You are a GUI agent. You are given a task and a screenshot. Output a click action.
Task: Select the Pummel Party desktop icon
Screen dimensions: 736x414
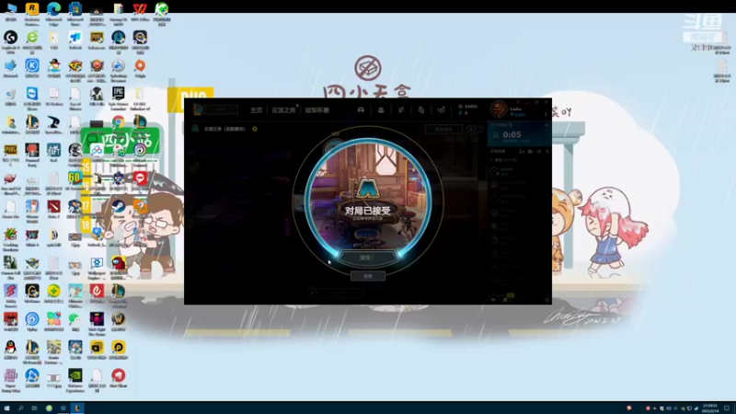pyautogui.click(x=32, y=154)
